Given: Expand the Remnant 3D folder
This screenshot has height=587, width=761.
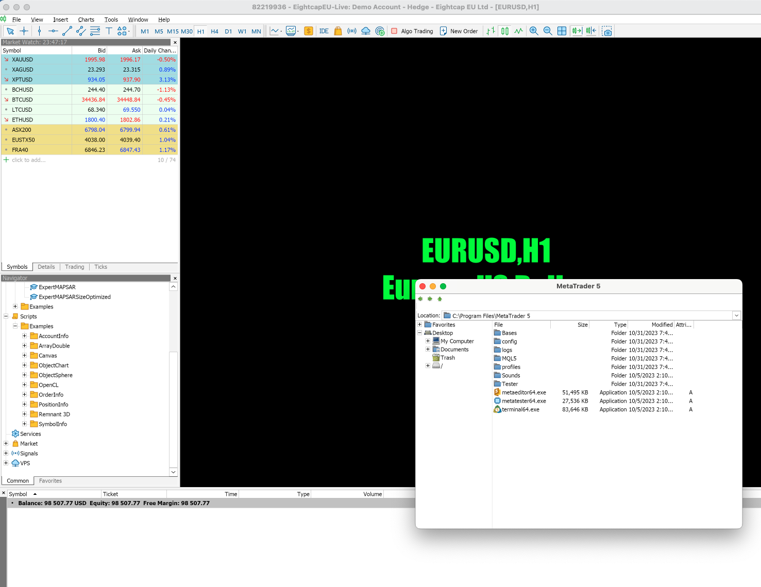Looking at the screenshot, I should (24, 414).
